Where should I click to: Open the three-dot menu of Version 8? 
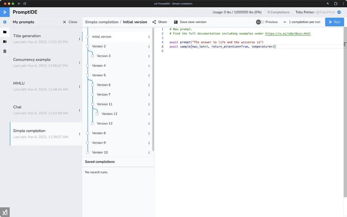tap(149, 133)
